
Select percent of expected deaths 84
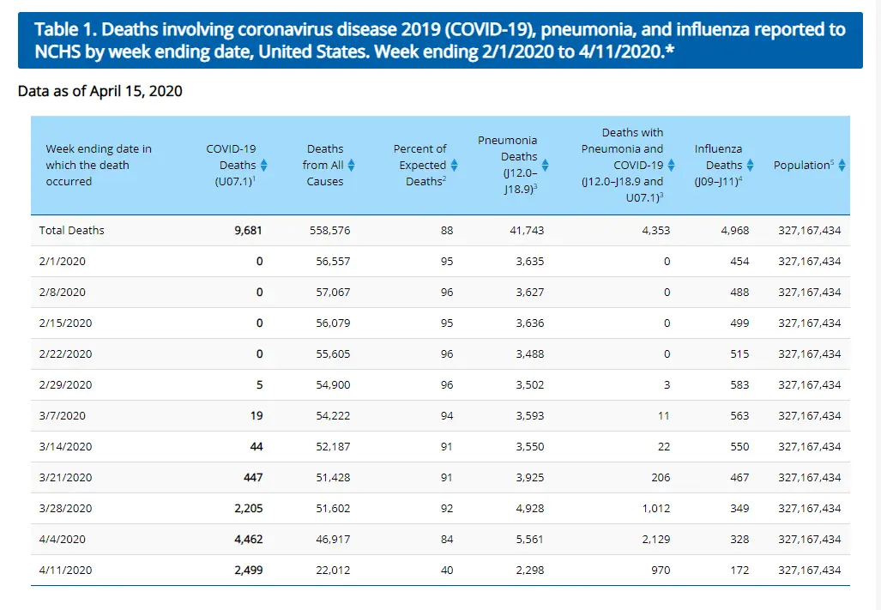(x=447, y=540)
